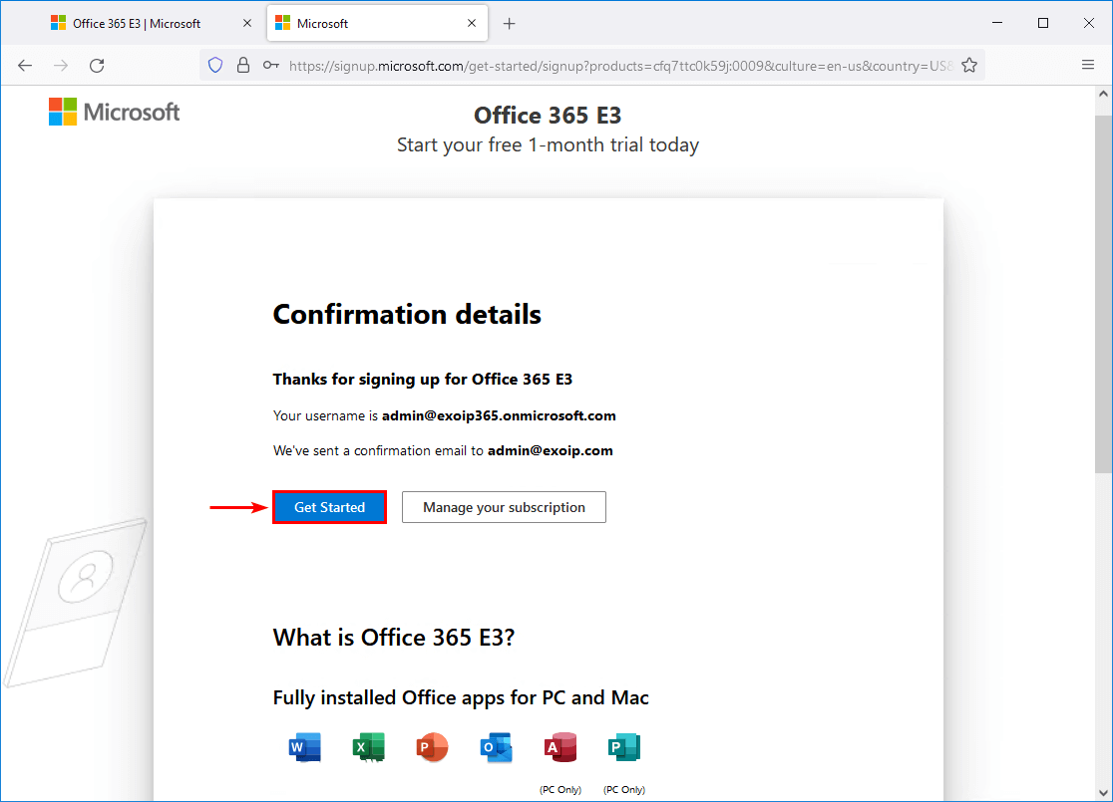Reload the current page
Screen dimensions: 1113x802
tap(97, 65)
